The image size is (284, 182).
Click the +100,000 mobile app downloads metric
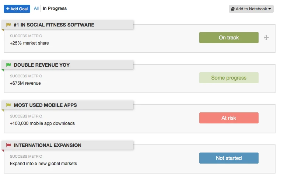(42, 123)
